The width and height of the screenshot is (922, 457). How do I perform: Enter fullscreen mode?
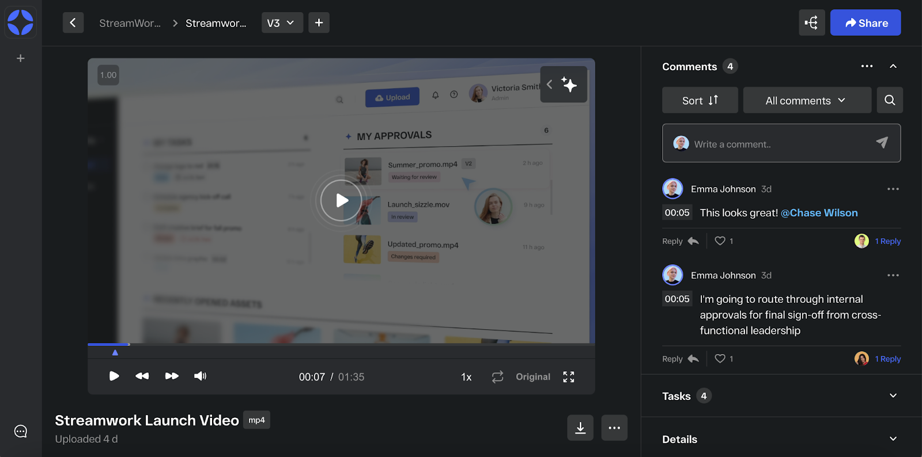tap(569, 376)
